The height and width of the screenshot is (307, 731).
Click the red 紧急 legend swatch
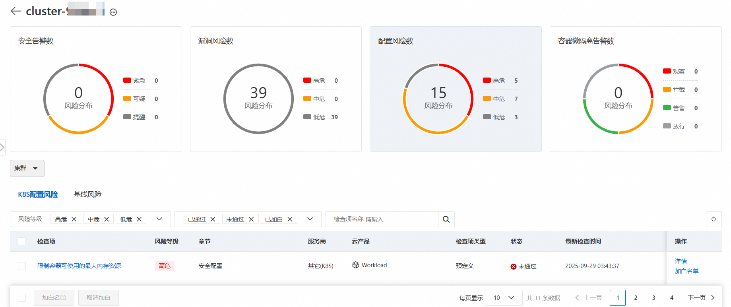(127, 80)
